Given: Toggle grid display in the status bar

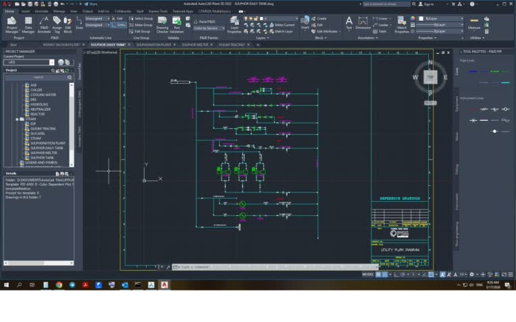Looking at the screenshot, I should [x=378, y=274].
